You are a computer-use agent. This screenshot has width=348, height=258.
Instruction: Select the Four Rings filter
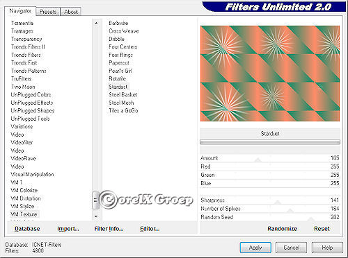point(120,55)
